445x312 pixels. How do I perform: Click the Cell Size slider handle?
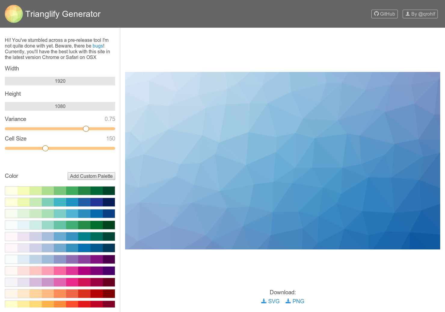click(x=45, y=148)
